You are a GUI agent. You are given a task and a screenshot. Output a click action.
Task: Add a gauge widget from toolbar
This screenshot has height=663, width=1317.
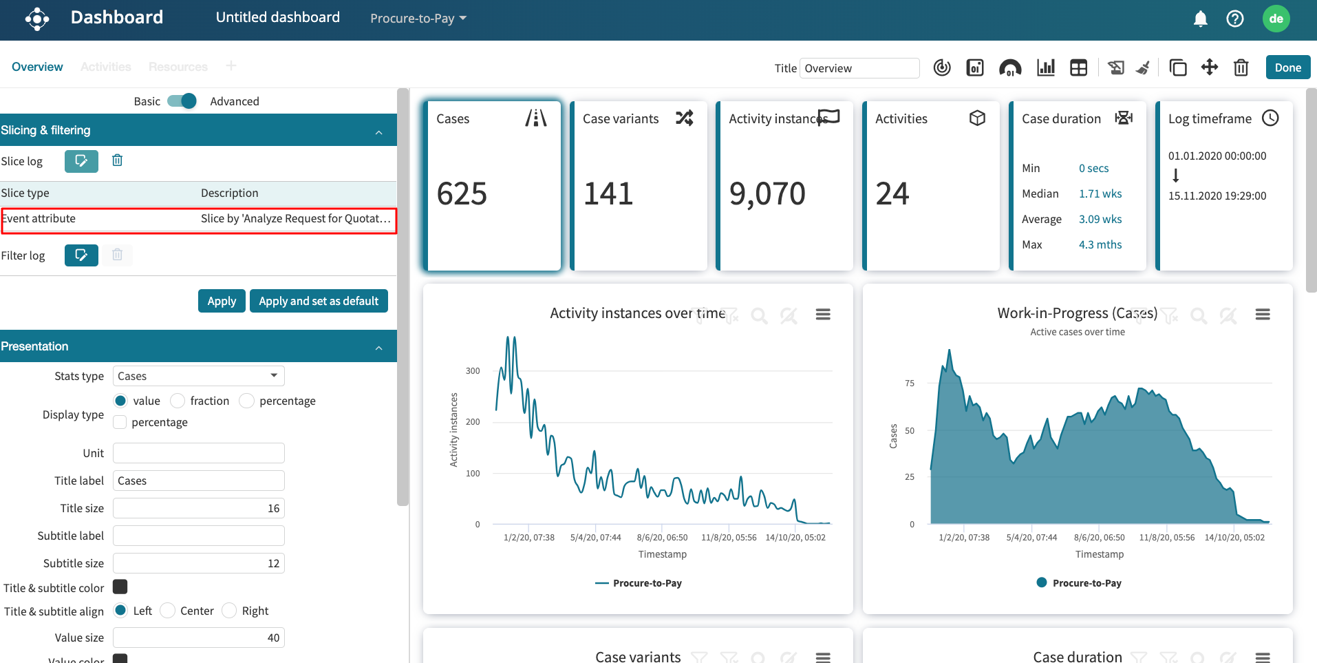(x=1009, y=67)
